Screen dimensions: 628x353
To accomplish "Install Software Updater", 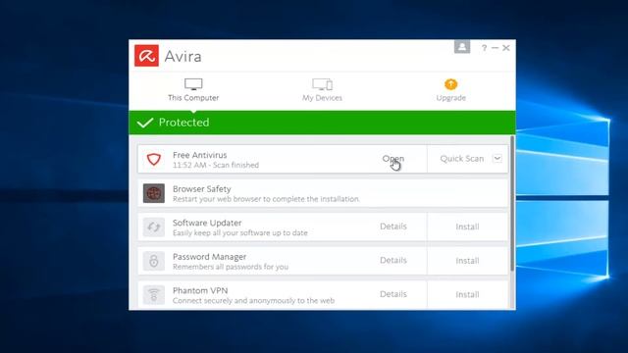I will (x=467, y=227).
